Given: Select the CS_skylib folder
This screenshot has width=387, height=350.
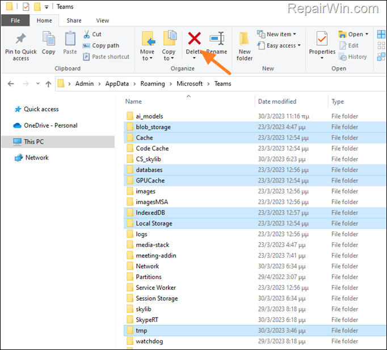Looking at the screenshot, I should [x=255, y=159].
